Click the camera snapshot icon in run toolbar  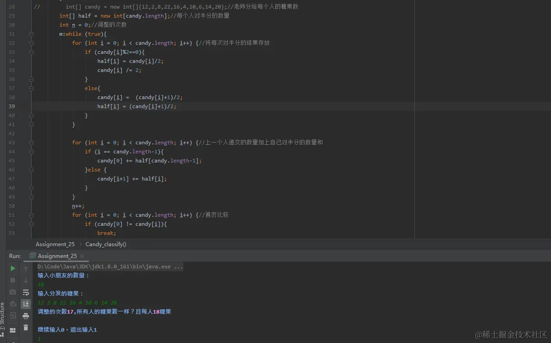pyautogui.click(x=13, y=293)
